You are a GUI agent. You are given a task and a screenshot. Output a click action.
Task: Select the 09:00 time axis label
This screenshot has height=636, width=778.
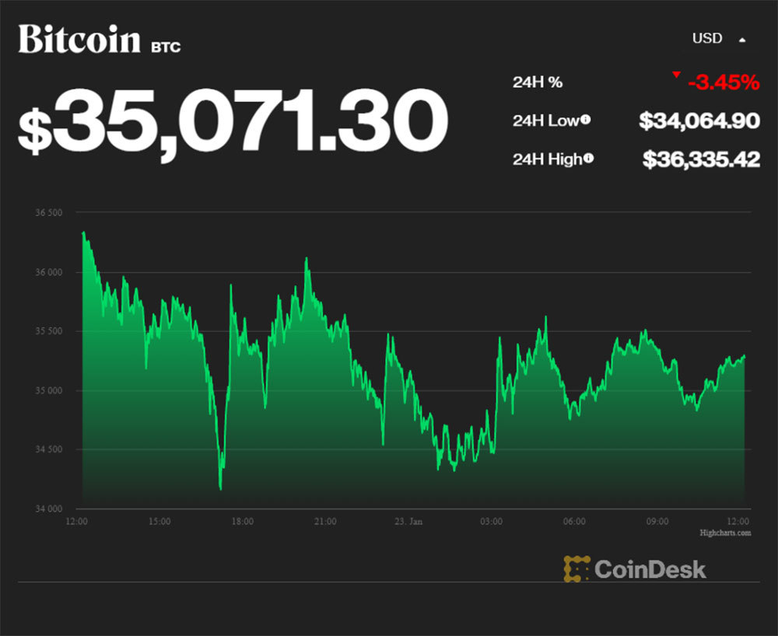pos(657,522)
